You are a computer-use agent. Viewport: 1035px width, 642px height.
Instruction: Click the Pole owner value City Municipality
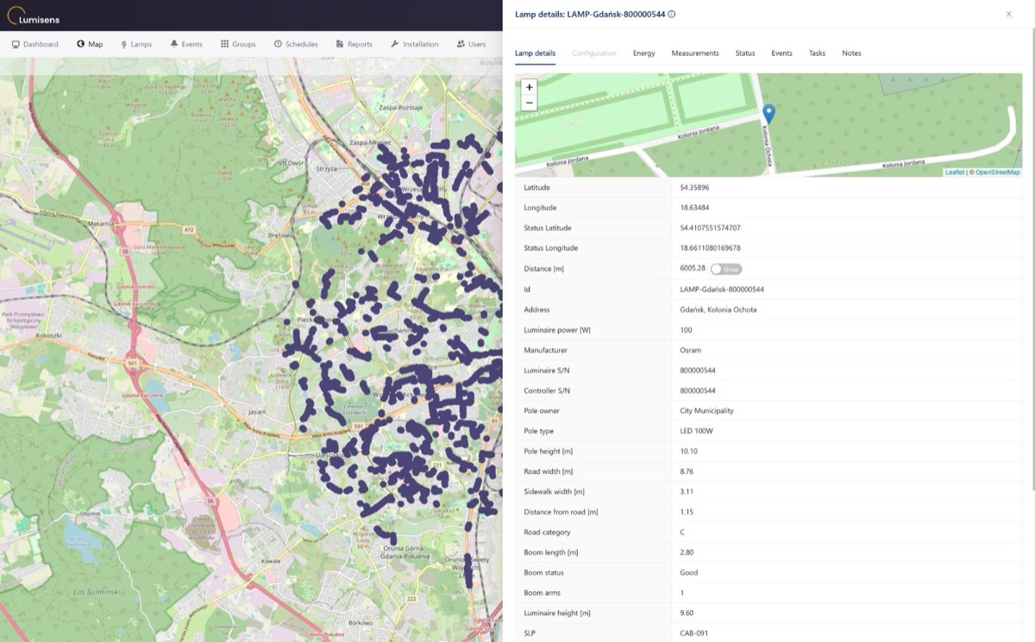coord(707,411)
